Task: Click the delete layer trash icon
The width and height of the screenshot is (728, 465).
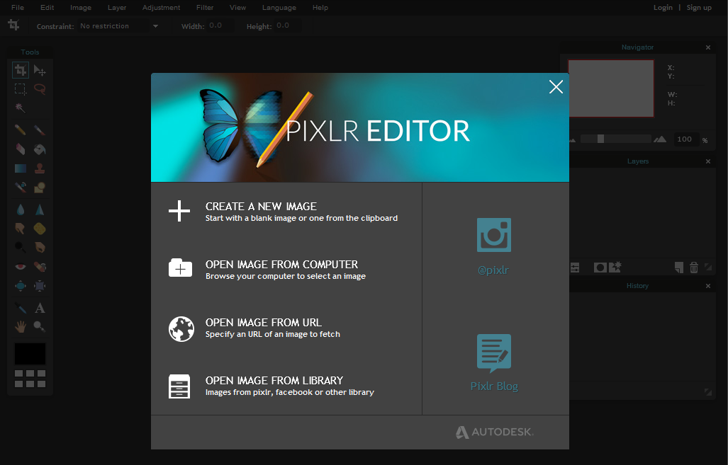Action: point(694,268)
